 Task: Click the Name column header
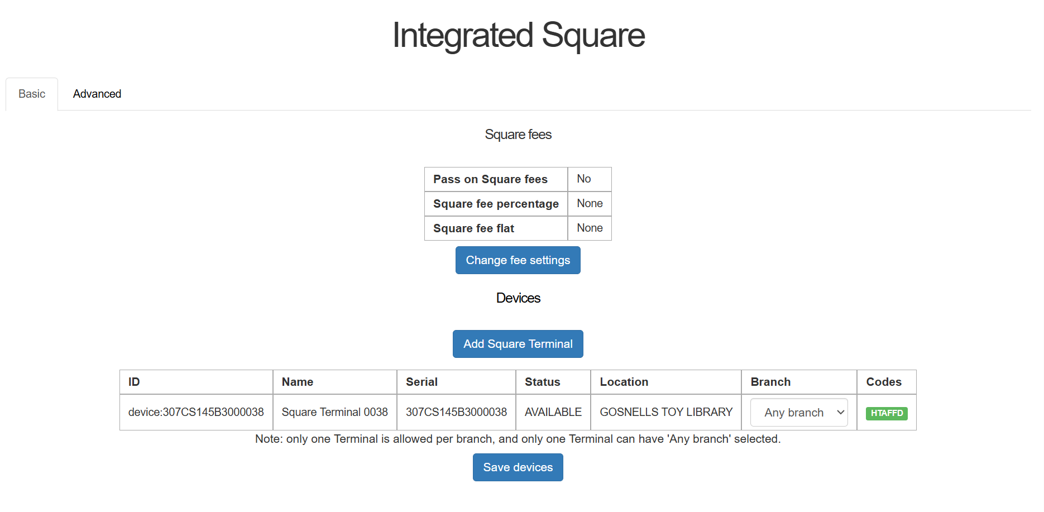(335, 382)
